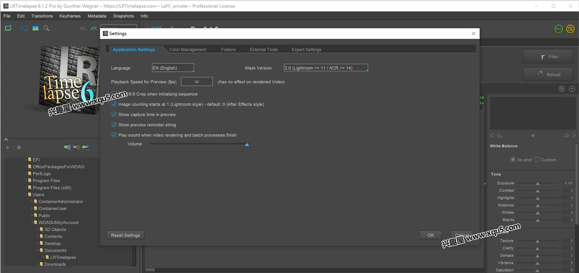Click the curved redo arrow icon
Screen dimensions: 579x273
click(567, 136)
